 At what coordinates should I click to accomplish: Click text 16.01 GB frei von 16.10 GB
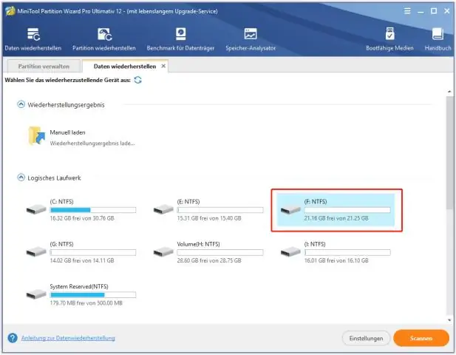(x=336, y=261)
